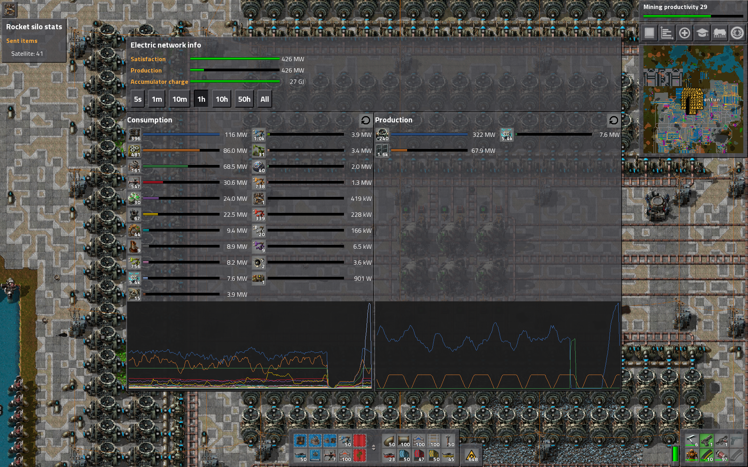Refresh the Consumption list
This screenshot has width=748, height=467.
tap(365, 120)
